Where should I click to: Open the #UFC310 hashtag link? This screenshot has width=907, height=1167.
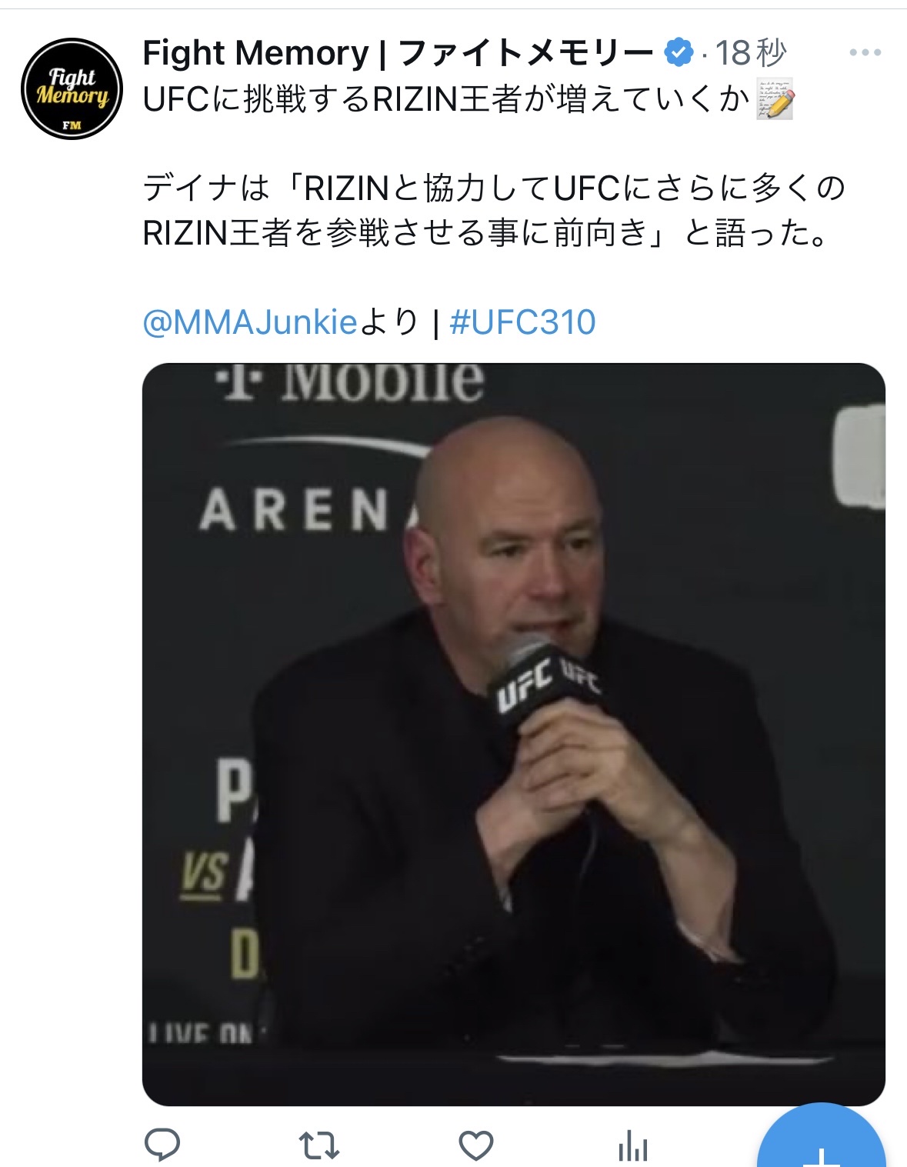522,322
